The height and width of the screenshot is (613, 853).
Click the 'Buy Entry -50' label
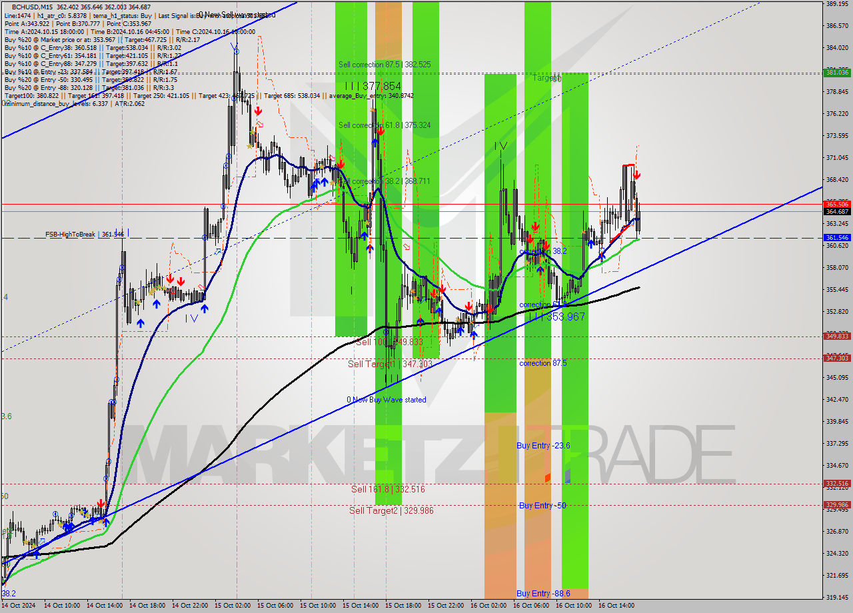542,506
